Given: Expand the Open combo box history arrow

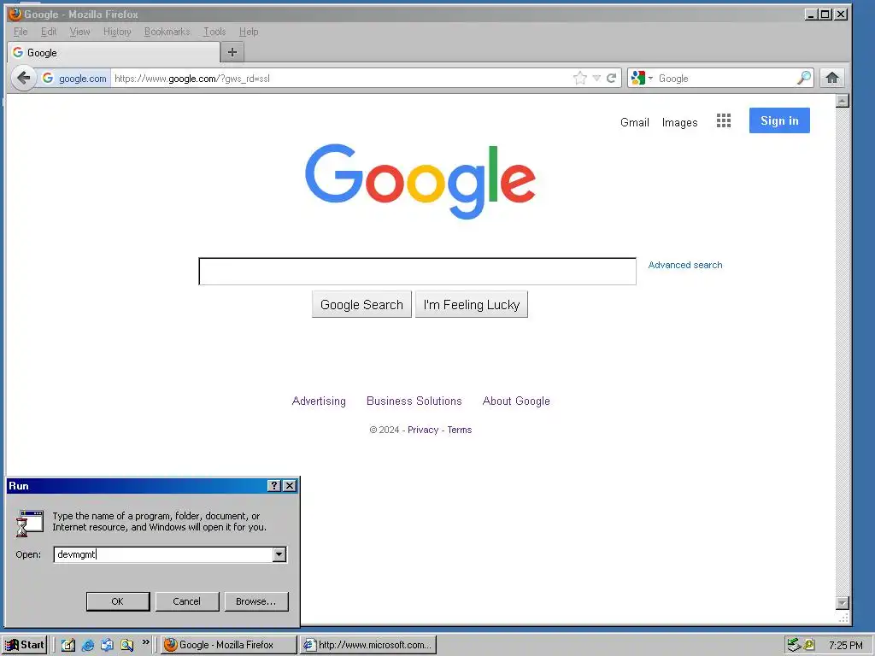Looking at the screenshot, I should (x=279, y=554).
